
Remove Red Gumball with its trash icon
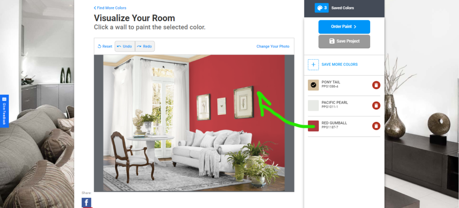coord(376,126)
